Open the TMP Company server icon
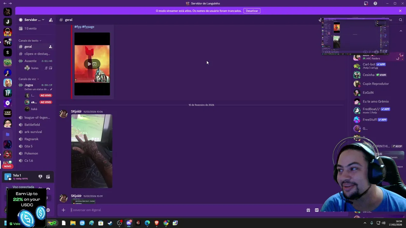 [8, 113]
